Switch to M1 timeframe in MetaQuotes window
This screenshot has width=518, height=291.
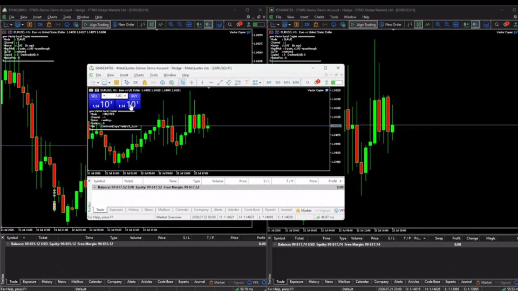(269, 82)
